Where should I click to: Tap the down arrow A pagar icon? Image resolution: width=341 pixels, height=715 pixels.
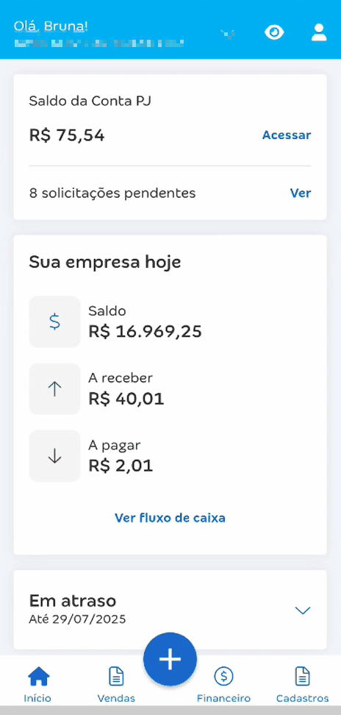coord(54,455)
